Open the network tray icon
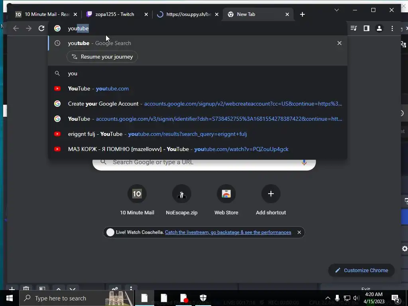This screenshot has height=306, width=408. pyautogui.click(x=347, y=298)
